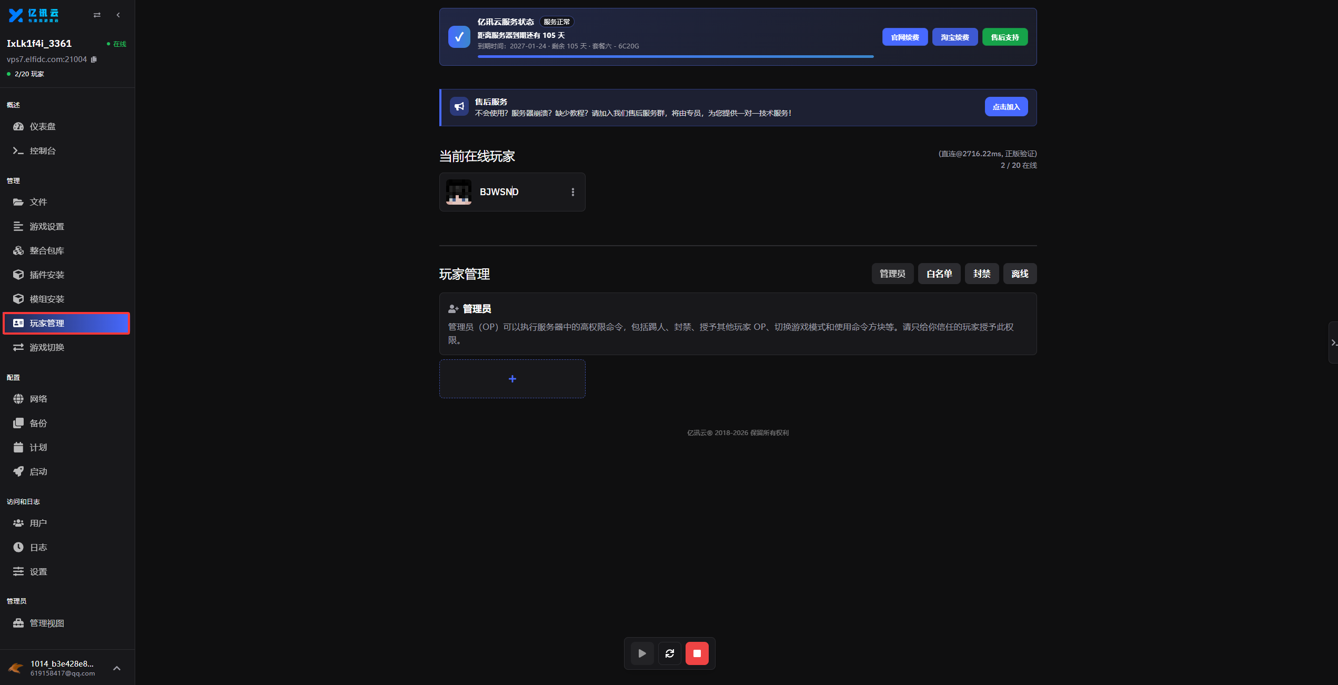Viewport: 1338px width, 685px height.
Task: Click the BJWSND player avatar
Action: click(459, 192)
